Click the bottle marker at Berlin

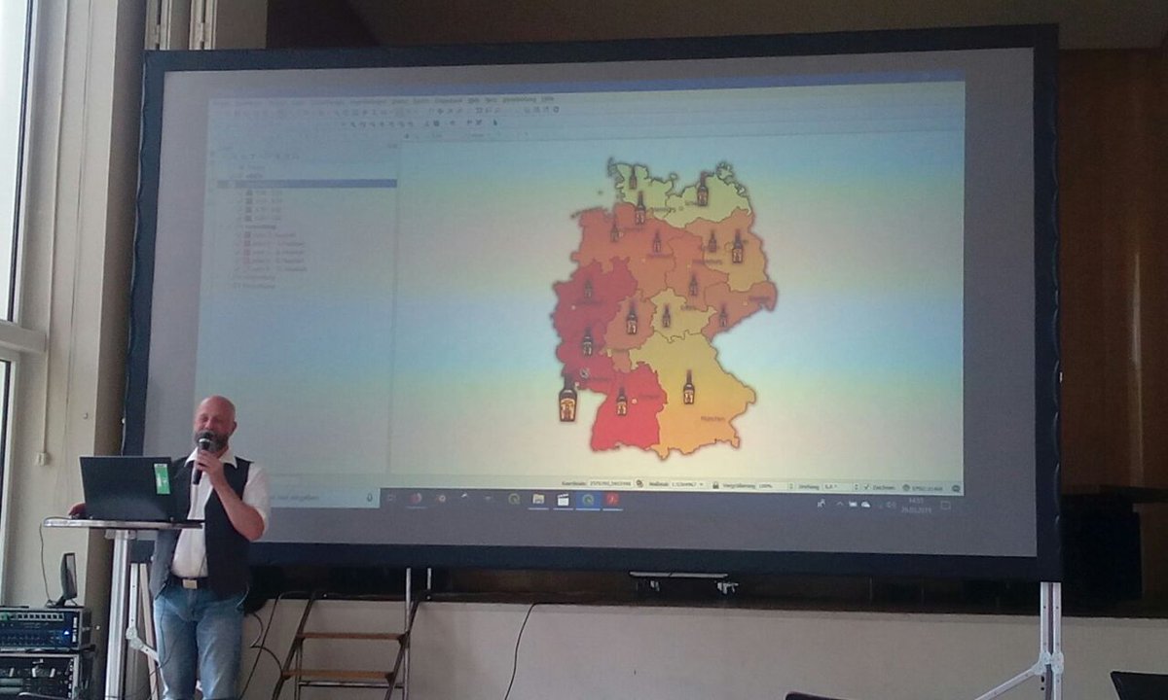click(x=737, y=247)
